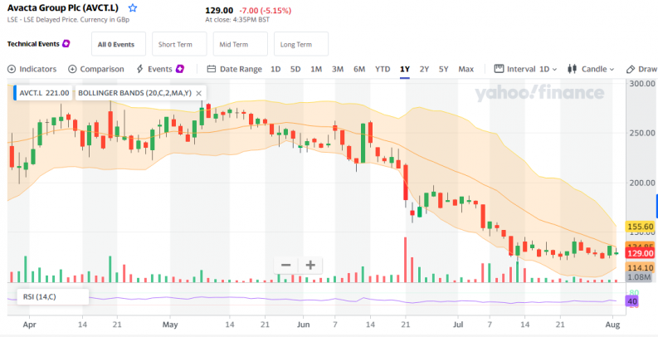
Task: Zoom out the chart with minus button
Action: click(x=285, y=266)
